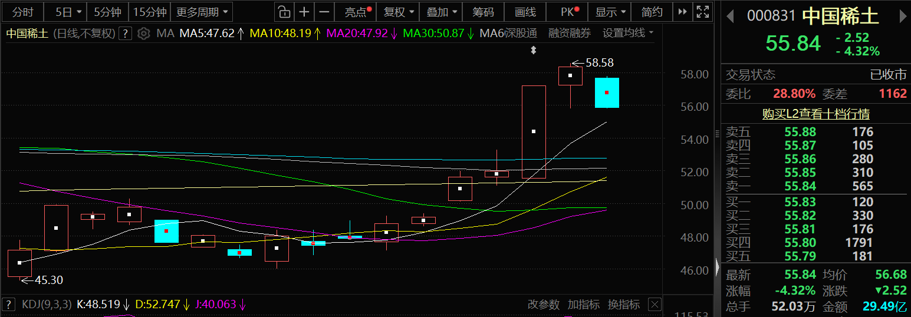Click the 45.30 low price marker
This screenshot has width=911, height=317.
point(48,280)
